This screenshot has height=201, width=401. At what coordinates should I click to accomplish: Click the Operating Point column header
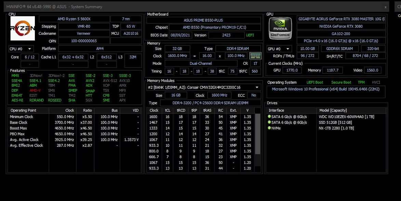28,110
